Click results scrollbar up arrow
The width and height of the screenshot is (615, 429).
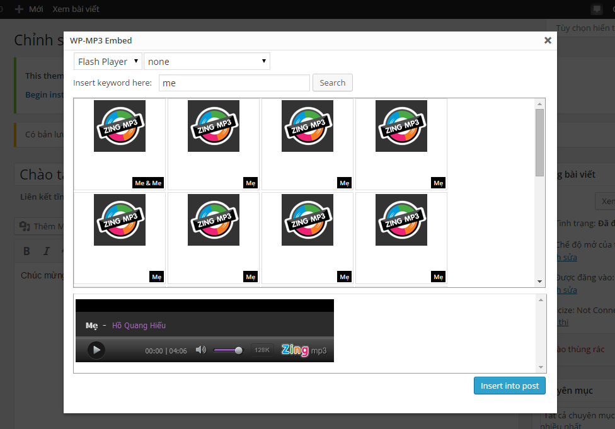pos(539,104)
